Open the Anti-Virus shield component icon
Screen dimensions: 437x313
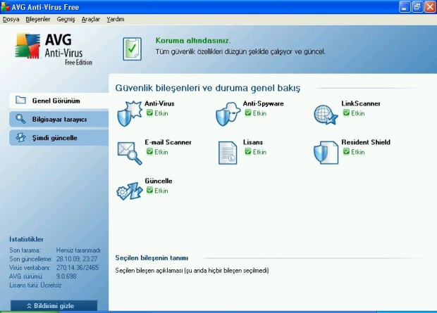[130, 113]
